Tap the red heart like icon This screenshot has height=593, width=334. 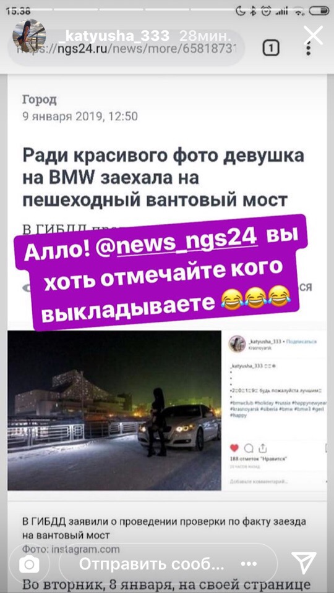(235, 448)
